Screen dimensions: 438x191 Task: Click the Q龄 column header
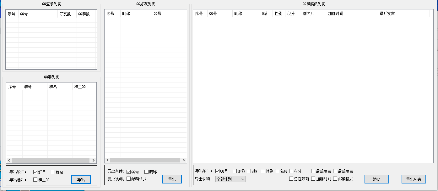pyautogui.click(x=266, y=13)
